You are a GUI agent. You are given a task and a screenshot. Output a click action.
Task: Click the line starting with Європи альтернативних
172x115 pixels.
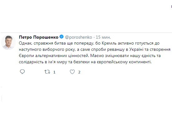click(x=90, y=56)
